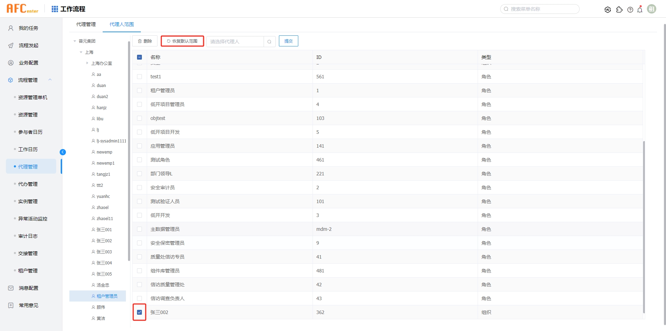Click the plugin/extensions puzzle icon

[620, 10]
